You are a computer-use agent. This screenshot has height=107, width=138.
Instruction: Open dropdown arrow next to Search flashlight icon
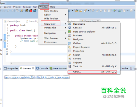pyautogui.click(x=89, y=11)
